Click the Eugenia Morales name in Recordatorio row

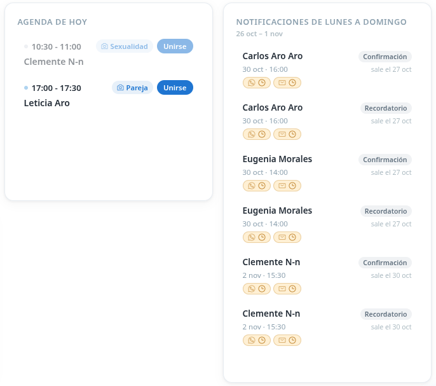coord(277,210)
